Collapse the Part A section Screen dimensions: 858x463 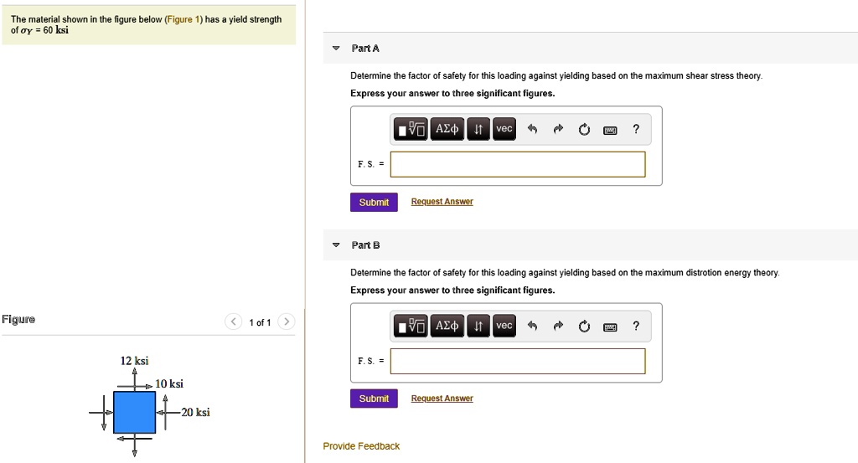336,49
